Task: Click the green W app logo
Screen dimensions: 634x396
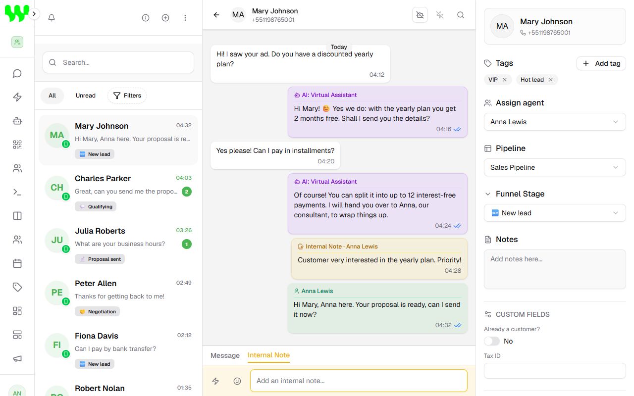Action: (17, 14)
